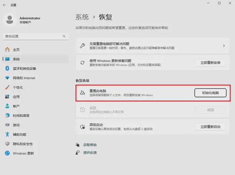Screen dimensions: 235x175
Task: Click the shield icon for 隐私和安全性
Action: pos(7,144)
